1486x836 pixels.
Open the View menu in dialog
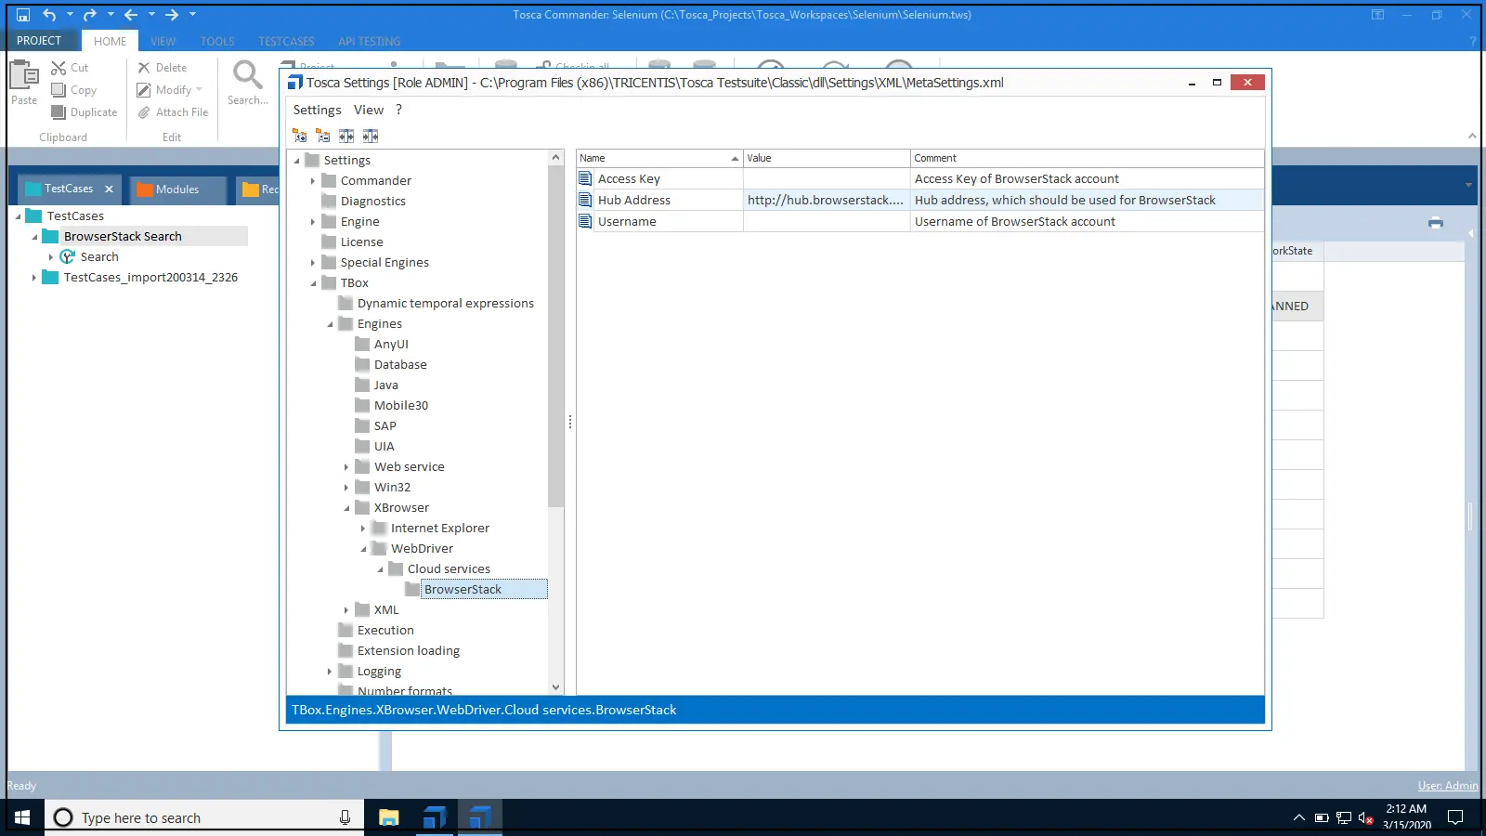tap(368, 110)
